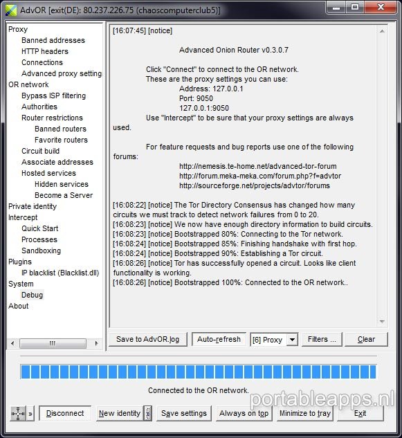
Task: Select Plugins tree item
Action: tap(20, 262)
